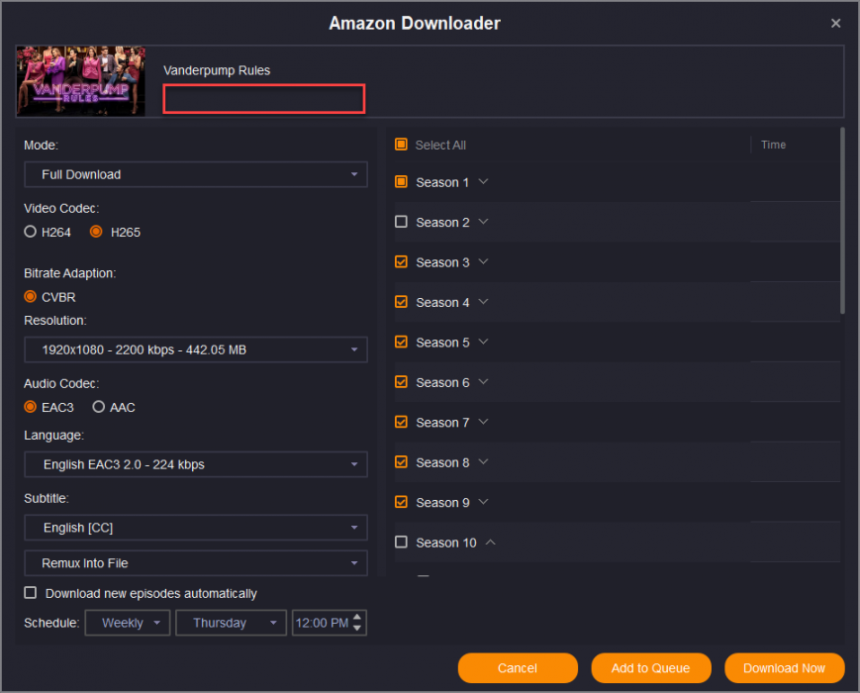Expand Season 8 episode list chevron
Screen dimensions: 860x693
[x=483, y=462]
